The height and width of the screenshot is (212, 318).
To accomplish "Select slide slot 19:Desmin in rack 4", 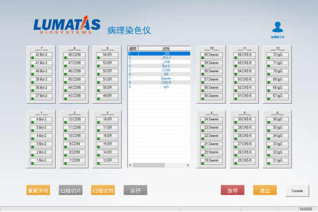I will click(211, 161).
